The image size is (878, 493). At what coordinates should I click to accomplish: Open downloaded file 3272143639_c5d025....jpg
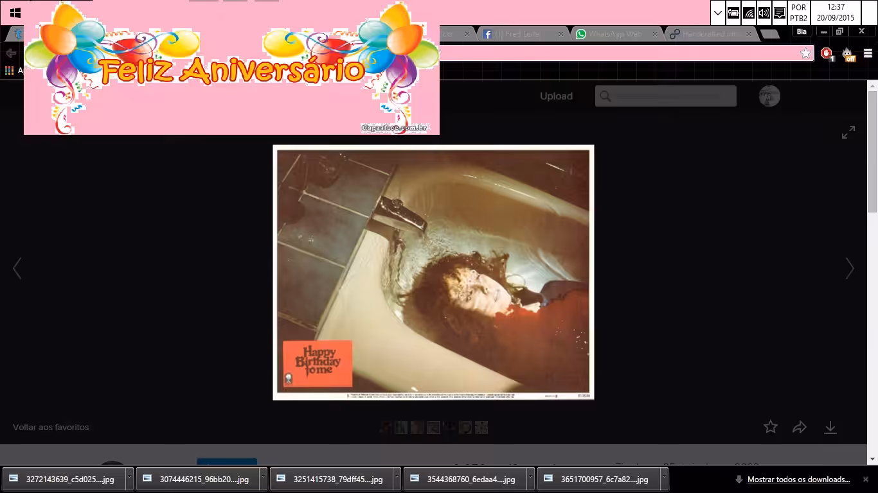point(63,480)
